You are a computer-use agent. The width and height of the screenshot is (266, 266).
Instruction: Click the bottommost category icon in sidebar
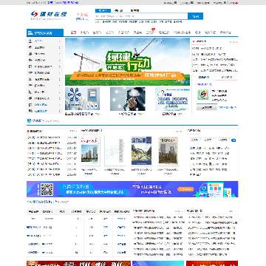click(30, 111)
